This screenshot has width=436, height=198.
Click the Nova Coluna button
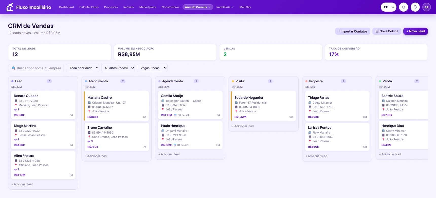pyautogui.click(x=387, y=31)
